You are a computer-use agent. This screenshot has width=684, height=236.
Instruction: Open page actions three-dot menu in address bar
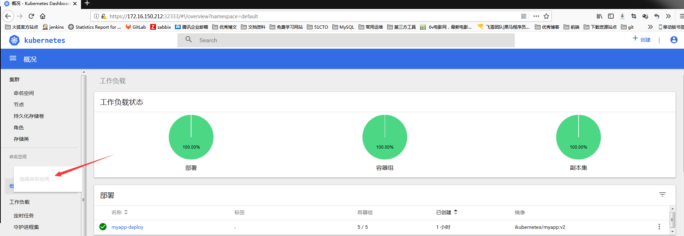click(536, 16)
